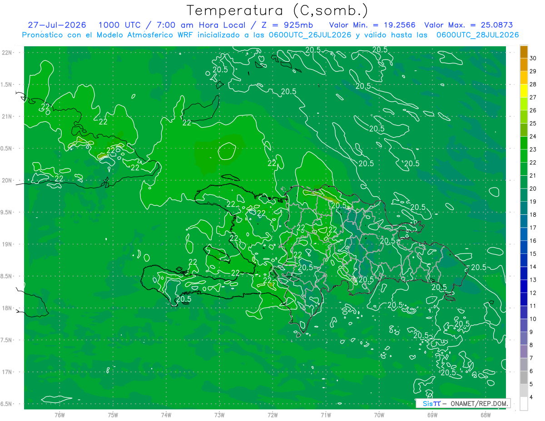545x421 pixels.
Task: Click the legend value '21'
Action: (x=533, y=175)
